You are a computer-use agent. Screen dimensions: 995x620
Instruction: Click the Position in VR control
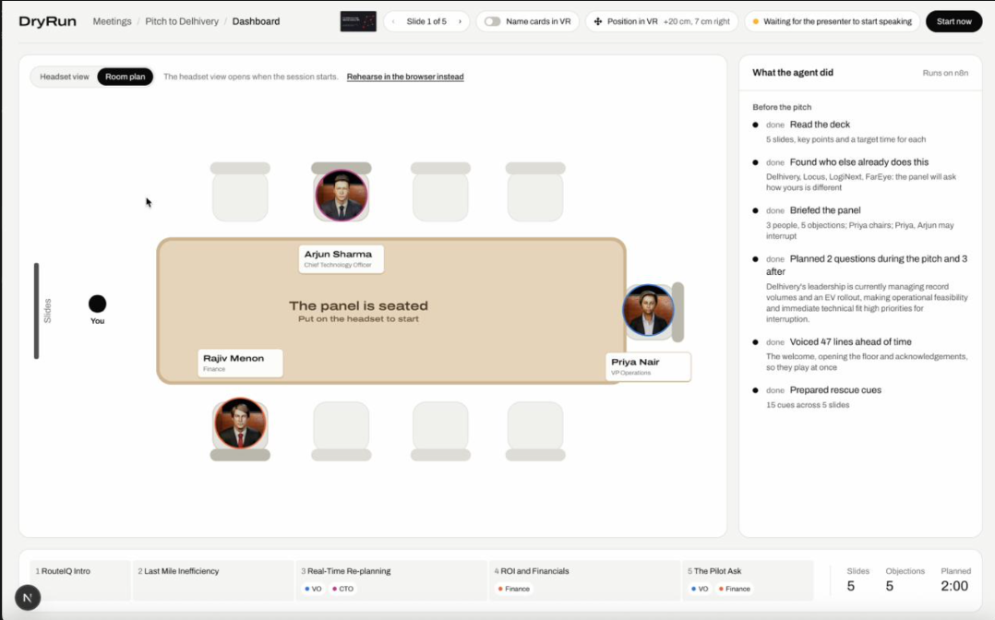pyautogui.click(x=662, y=21)
